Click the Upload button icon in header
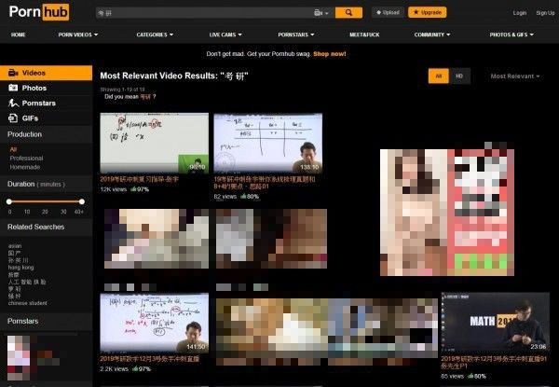This screenshot has width=559, height=387. (378, 13)
